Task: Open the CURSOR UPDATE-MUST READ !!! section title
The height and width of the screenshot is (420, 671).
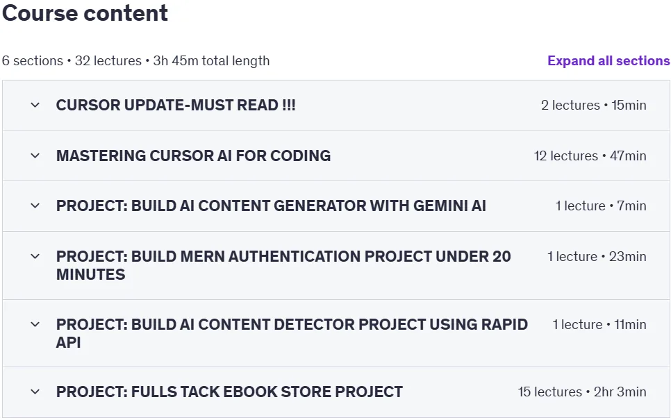Action: point(176,106)
